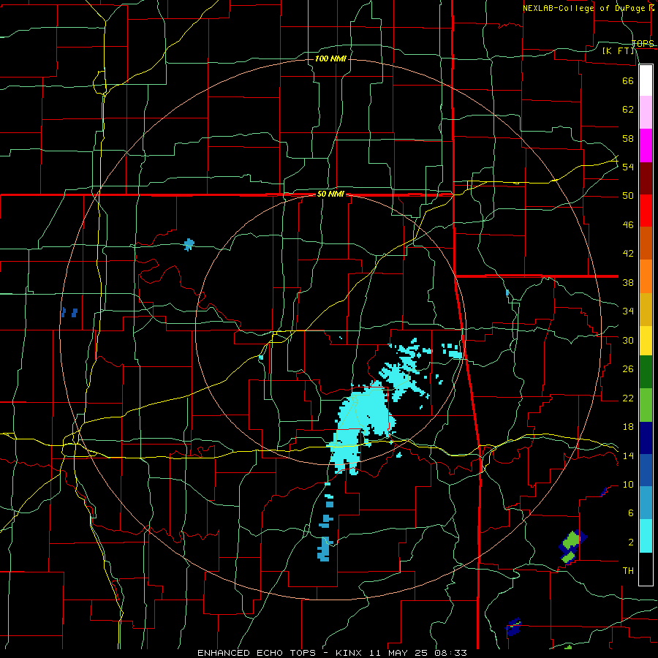Click the 50 NMI range ring label
This screenshot has width=658, height=658.
pos(330,194)
